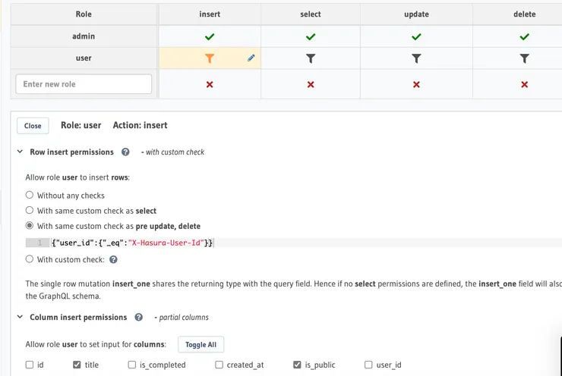The height and width of the screenshot is (376, 562).
Task: Collapse the Row insert permissions section
Action: click(21, 152)
